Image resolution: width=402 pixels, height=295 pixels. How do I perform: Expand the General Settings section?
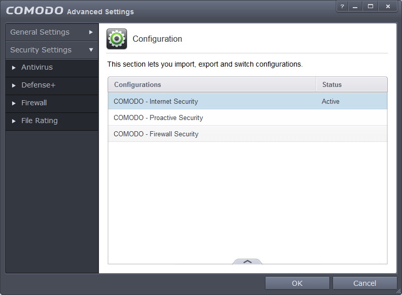[x=91, y=32]
